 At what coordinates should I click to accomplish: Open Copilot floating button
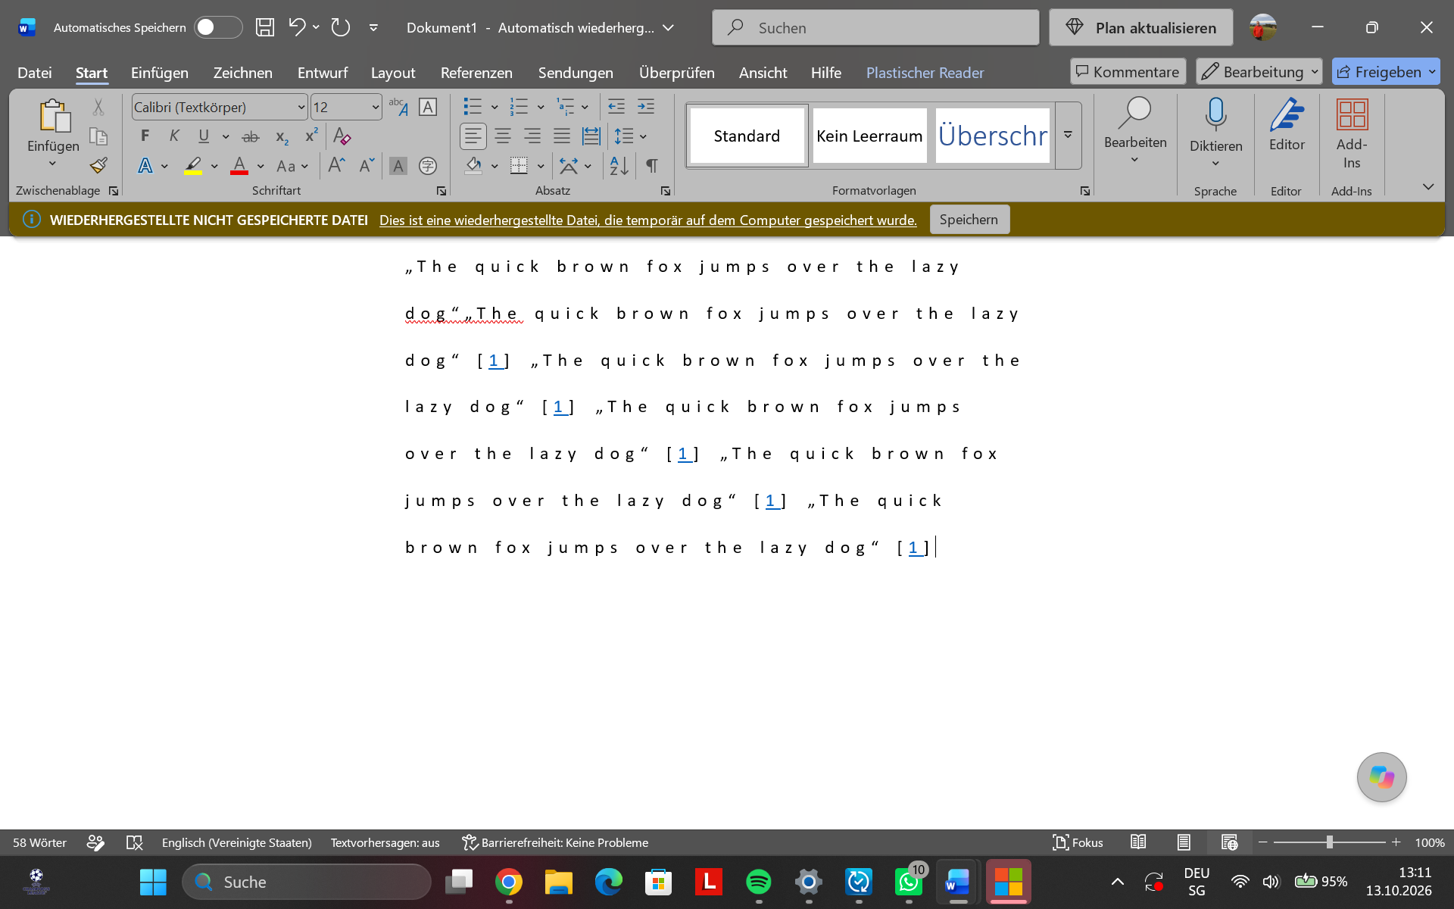pos(1381,777)
